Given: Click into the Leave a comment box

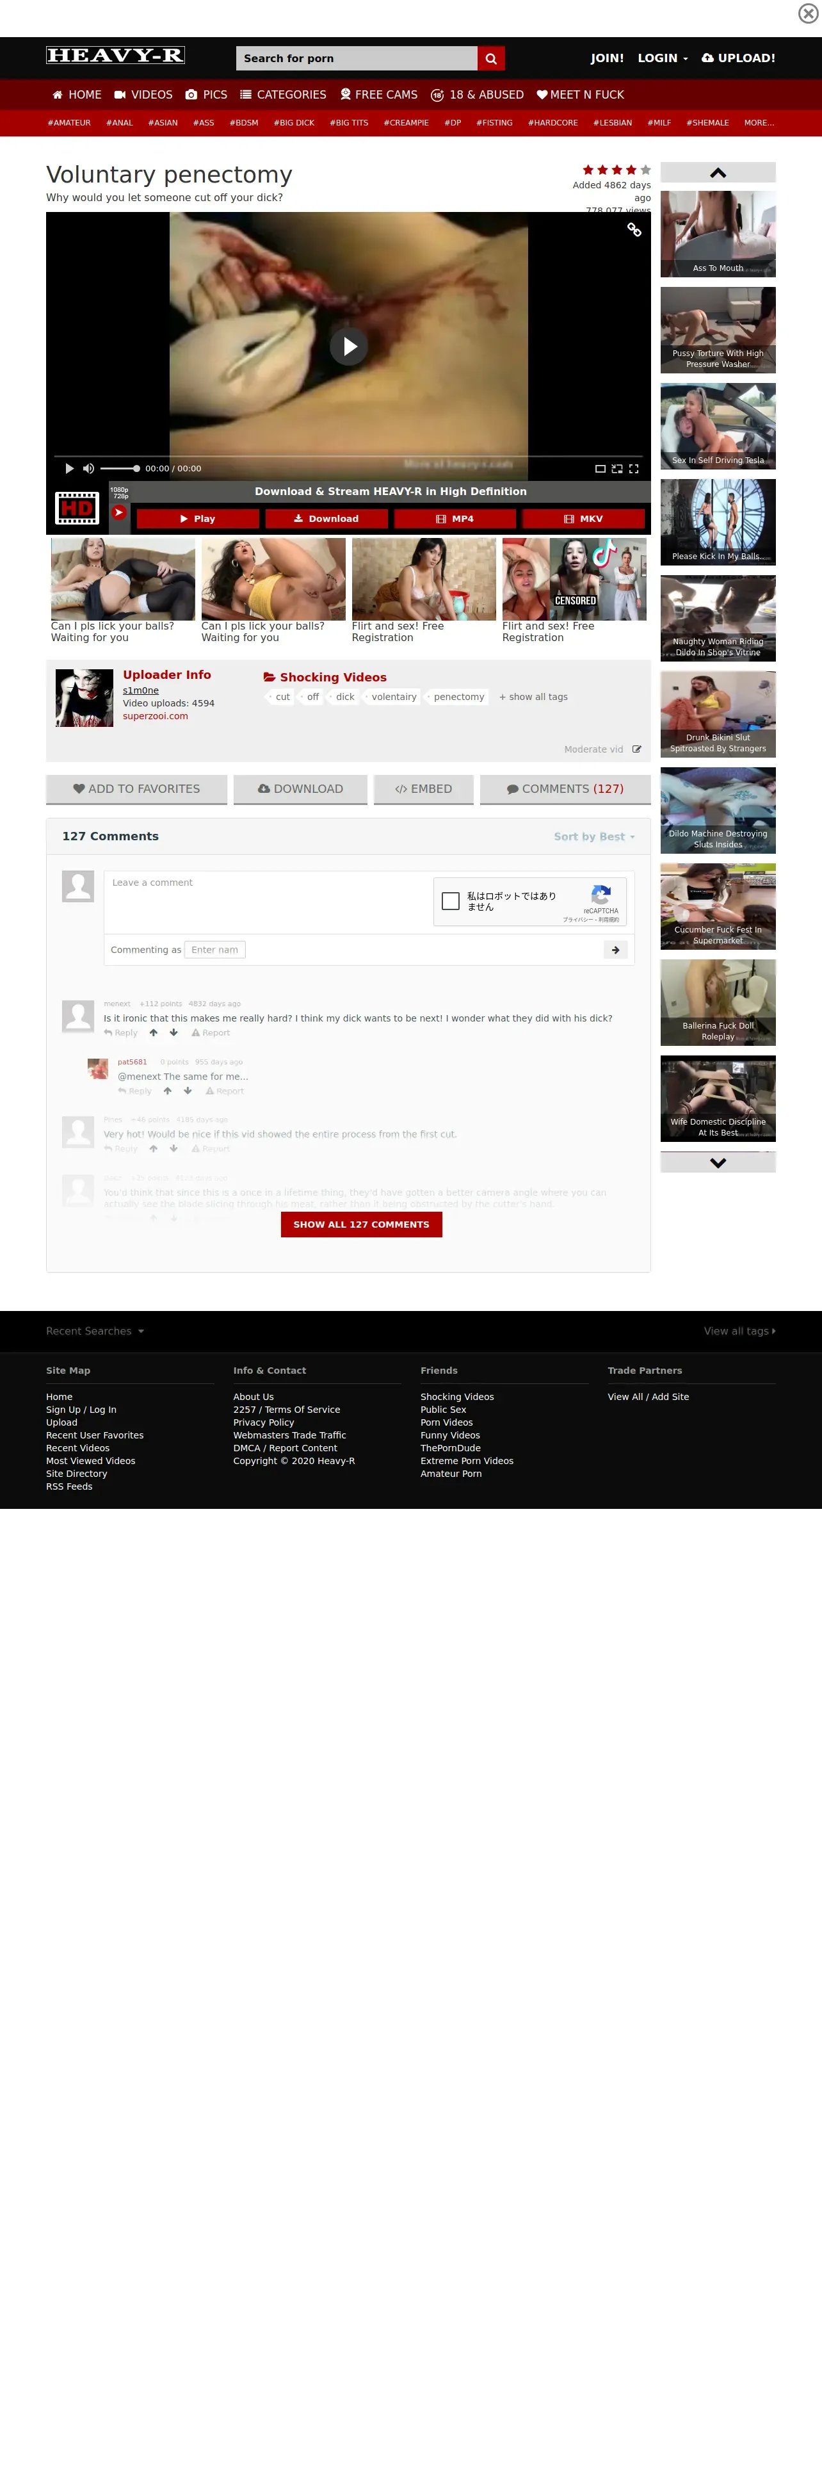Looking at the screenshot, I should (x=267, y=902).
